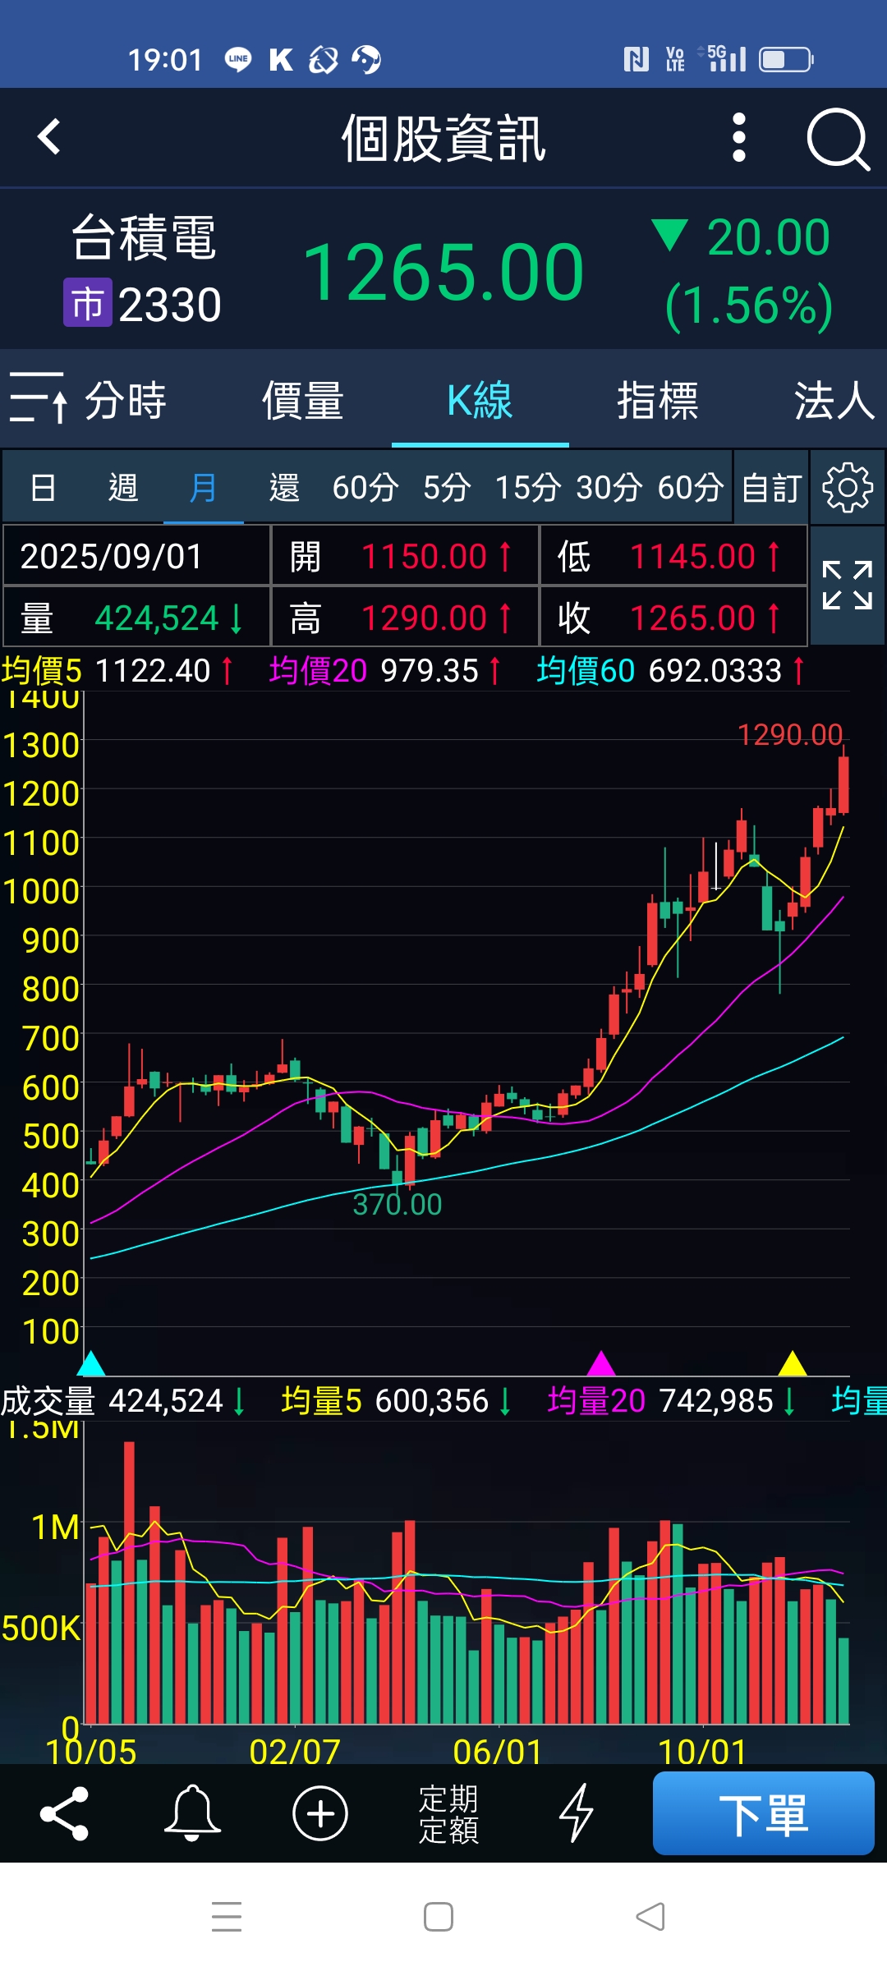
Task: Switch to the 分時 tab
Action: 126,401
